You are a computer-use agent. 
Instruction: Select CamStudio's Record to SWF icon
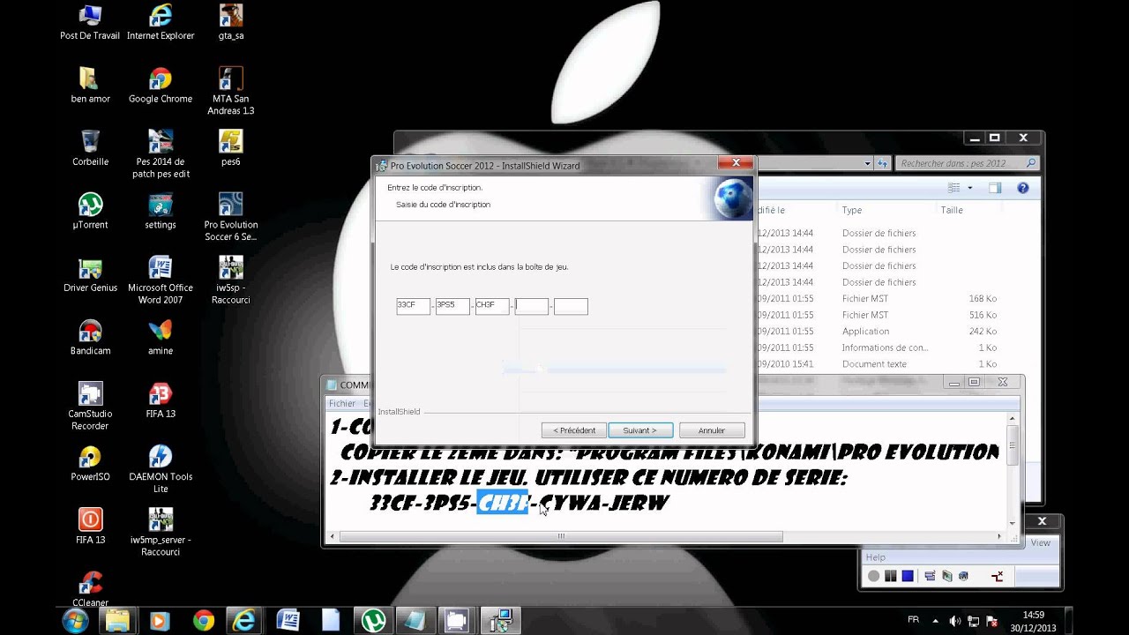[x=963, y=576]
